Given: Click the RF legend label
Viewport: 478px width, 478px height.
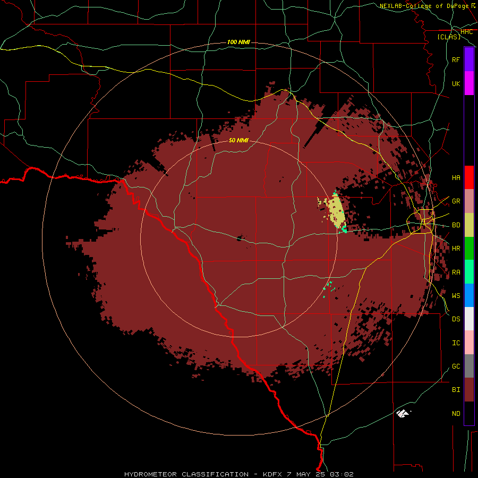Looking at the screenshot, I should [456, 59].
